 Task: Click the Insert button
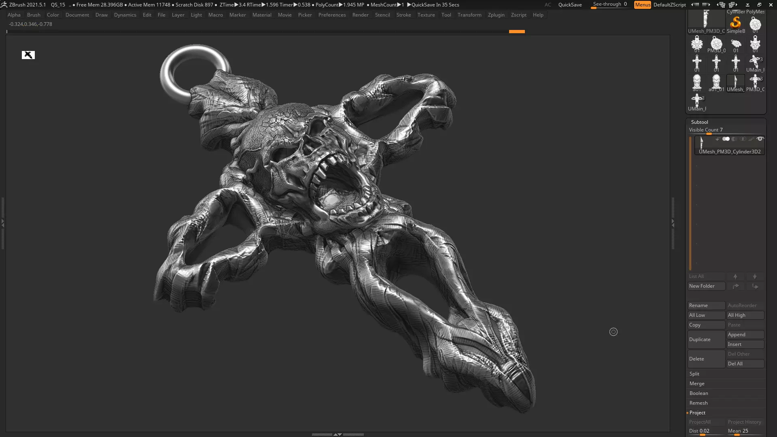tap(745, 344)
